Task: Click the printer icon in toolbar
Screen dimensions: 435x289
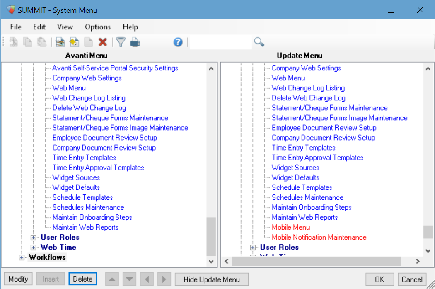Action: coord(135,42)
